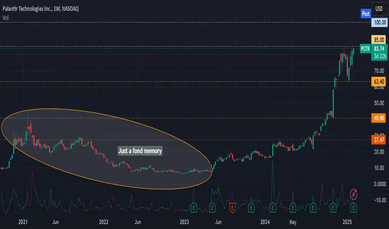Open the USD currency selector
This screenshot has width=389, height=229.
pos(379,9)
